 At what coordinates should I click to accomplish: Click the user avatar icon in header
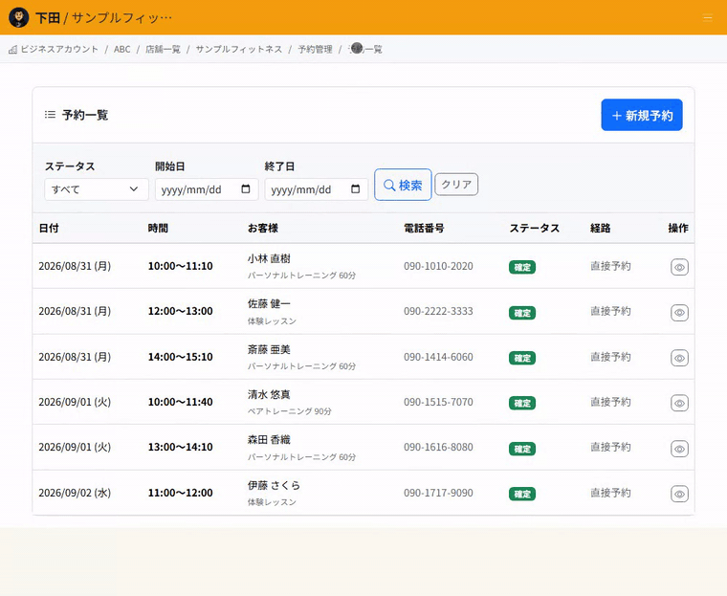pos(18,17)
